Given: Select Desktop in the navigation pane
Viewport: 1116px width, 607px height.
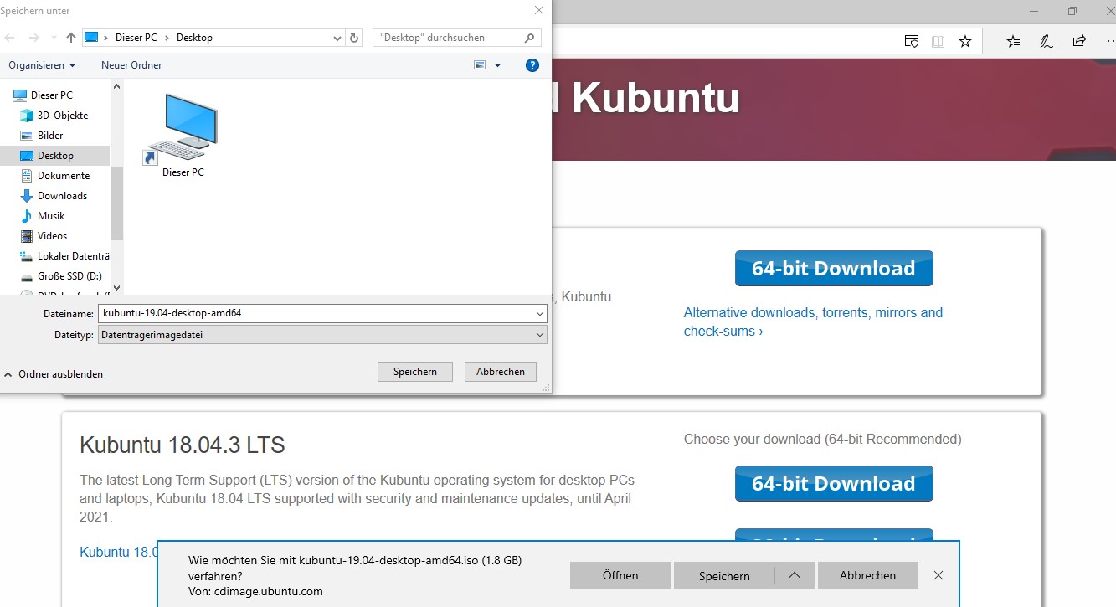Looking at the screenshot, I should click(x=55, y=156).
